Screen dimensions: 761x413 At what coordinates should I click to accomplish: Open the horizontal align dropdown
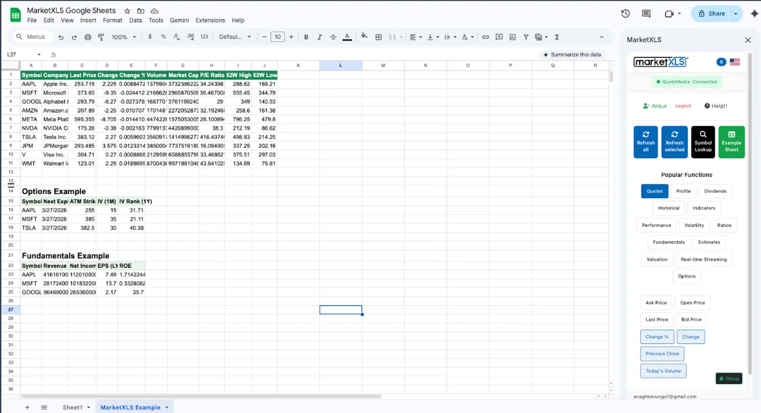coord(416,37)
